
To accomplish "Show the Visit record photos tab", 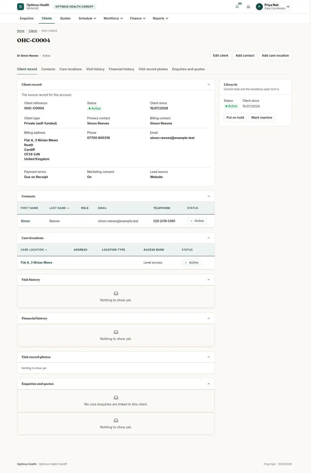I will click(x=153, y=69).
